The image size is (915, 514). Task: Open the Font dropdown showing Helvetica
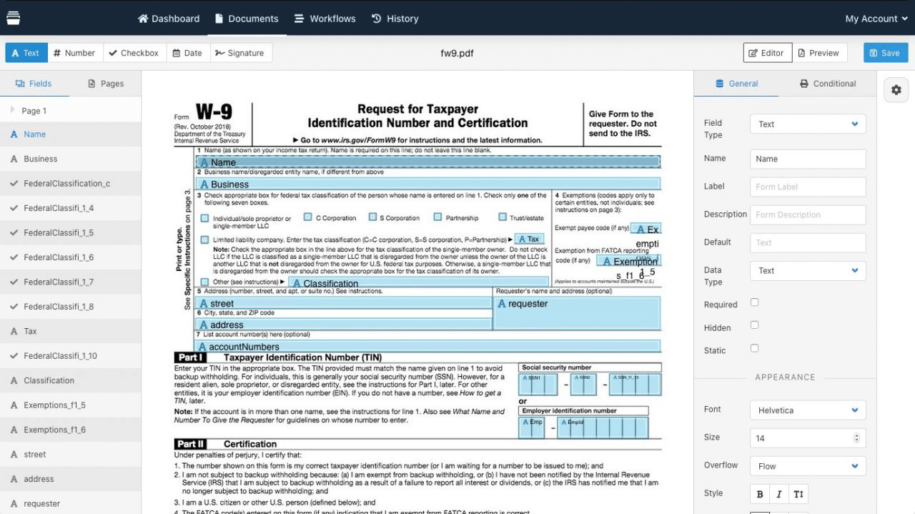pyautogui.click(x=808, y=410)
